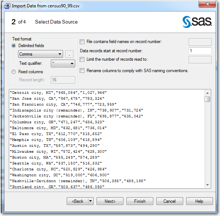Click the scrollbar up arrow in preview
Image resolution: width=220 pixels, height=216 pixels.
(207, 93)
